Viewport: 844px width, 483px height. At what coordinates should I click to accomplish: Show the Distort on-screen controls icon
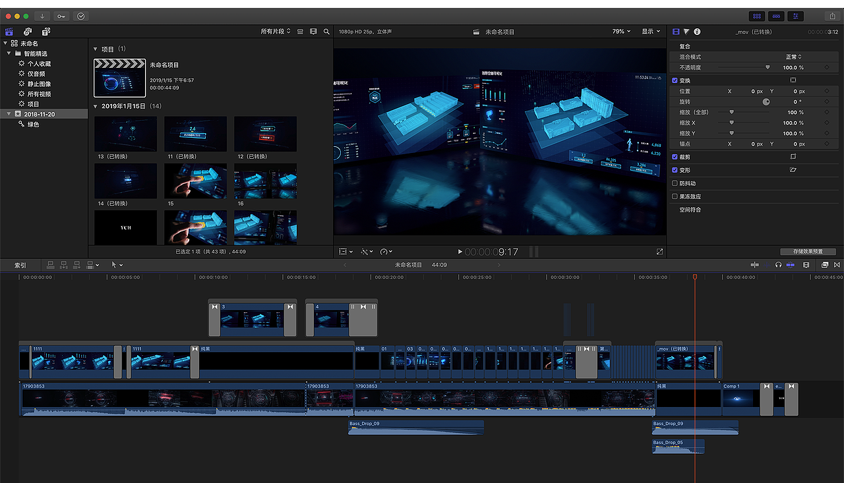tap(793, 170)
